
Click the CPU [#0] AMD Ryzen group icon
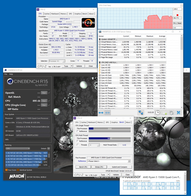click(100, 62)
